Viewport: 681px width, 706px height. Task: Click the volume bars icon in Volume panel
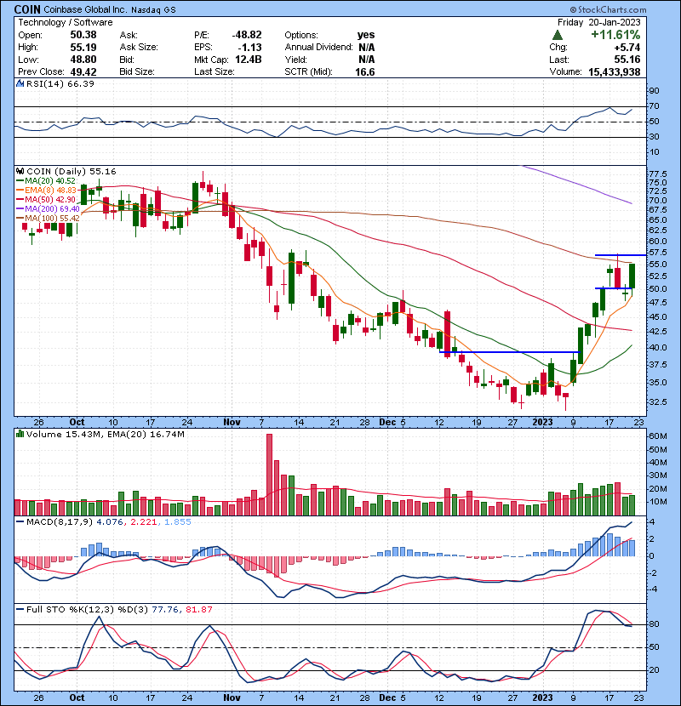[20, 434]
